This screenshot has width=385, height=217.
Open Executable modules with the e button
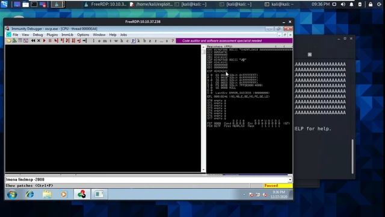[99, 41]
